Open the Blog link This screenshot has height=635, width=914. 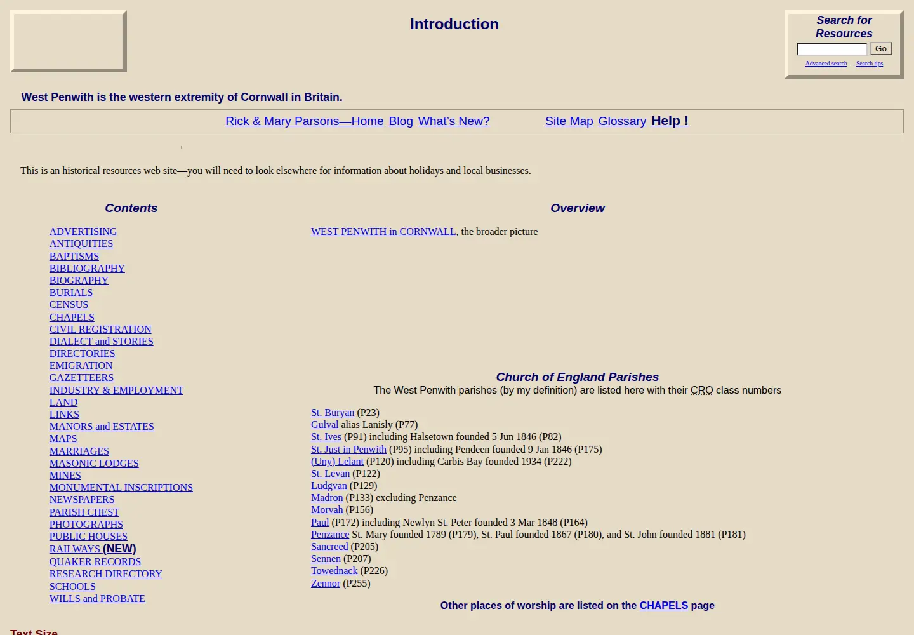pyautogui.click(x=401, y=121)
